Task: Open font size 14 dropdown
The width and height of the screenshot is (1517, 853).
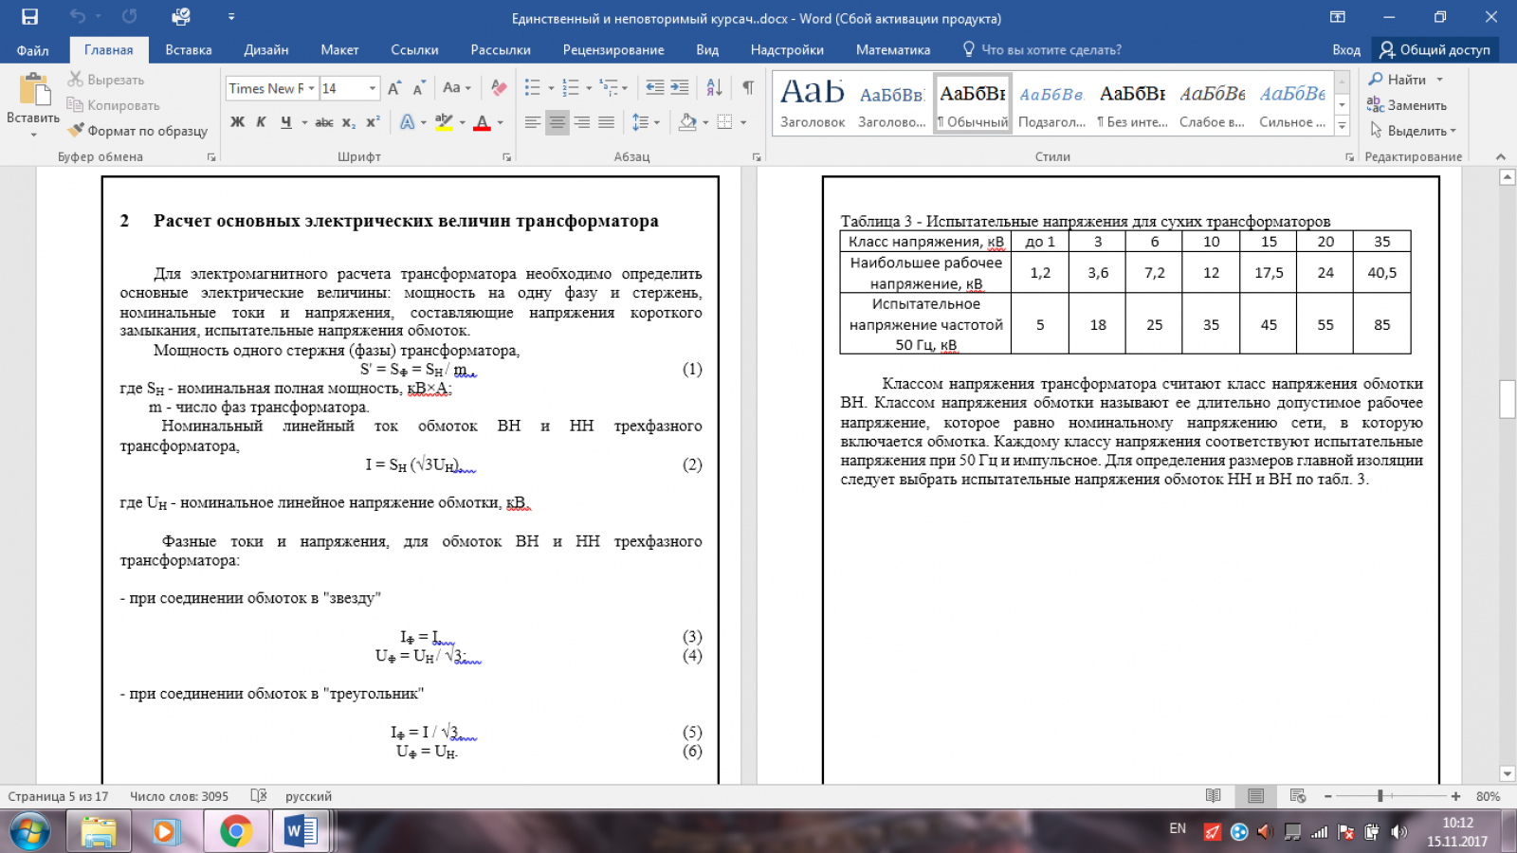Action: [x=372, y=88]
